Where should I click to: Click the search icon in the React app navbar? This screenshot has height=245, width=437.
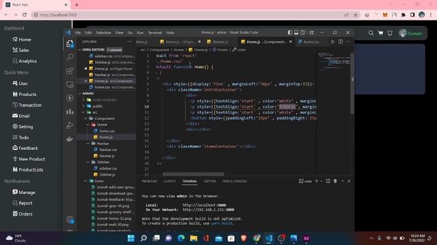tap(371, 33)
